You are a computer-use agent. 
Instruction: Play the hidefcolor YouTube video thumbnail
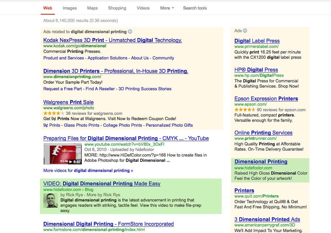click(x=62, y=154)
